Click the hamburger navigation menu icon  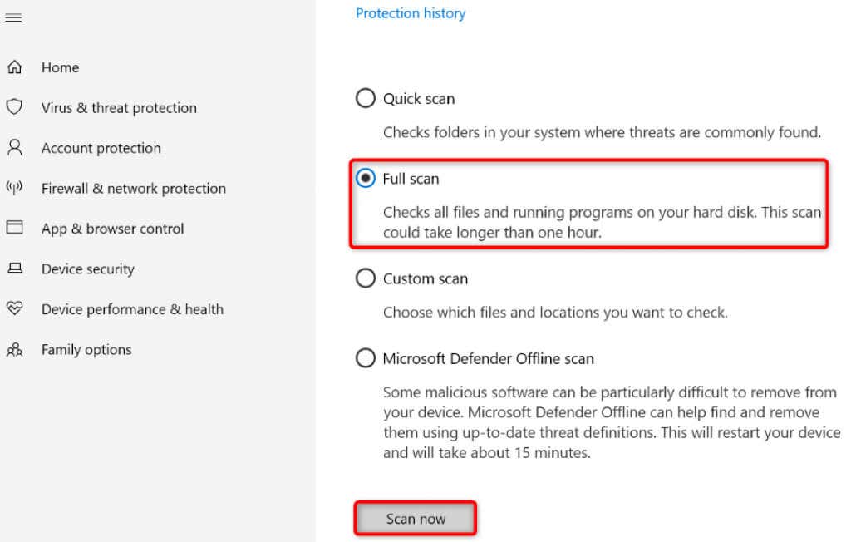(13, 17)
